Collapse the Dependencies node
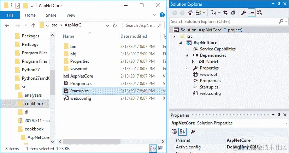This screenshot has width=289, height=153. click(x=187, y=55)
